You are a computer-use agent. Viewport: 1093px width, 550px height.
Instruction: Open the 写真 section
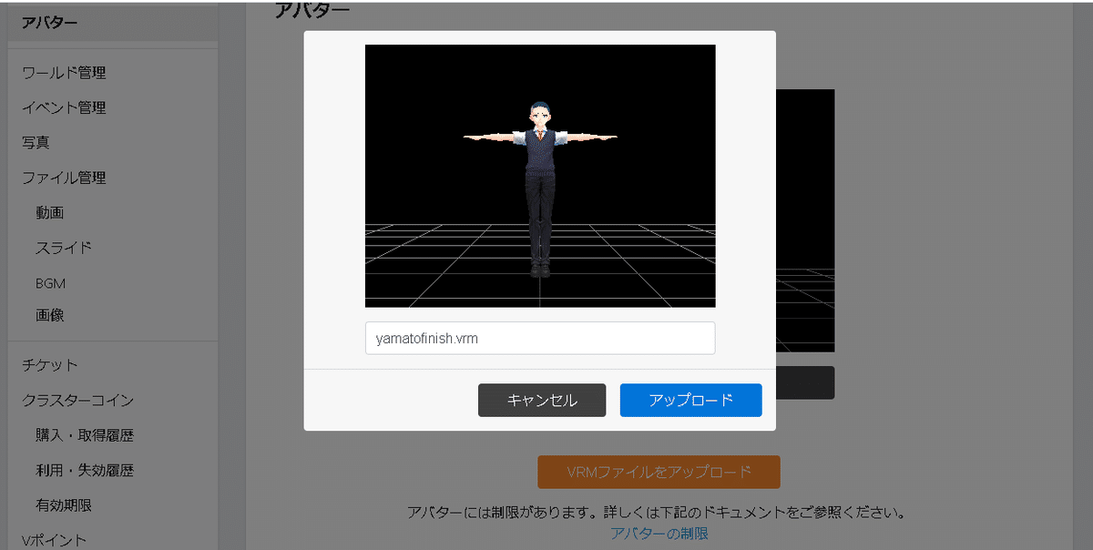(x=36, y=141)
